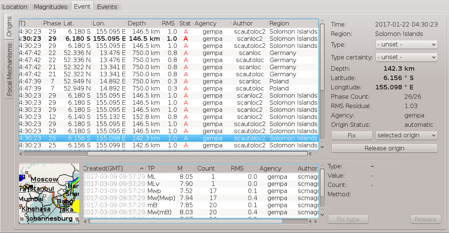Select the Germany origin with 22 phases by scanloc
This screenshot has height=233, width=449.
click(169, 53)
